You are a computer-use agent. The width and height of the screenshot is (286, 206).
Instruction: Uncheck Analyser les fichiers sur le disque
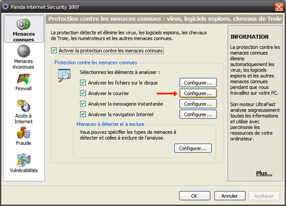click(x=83, y=82)
